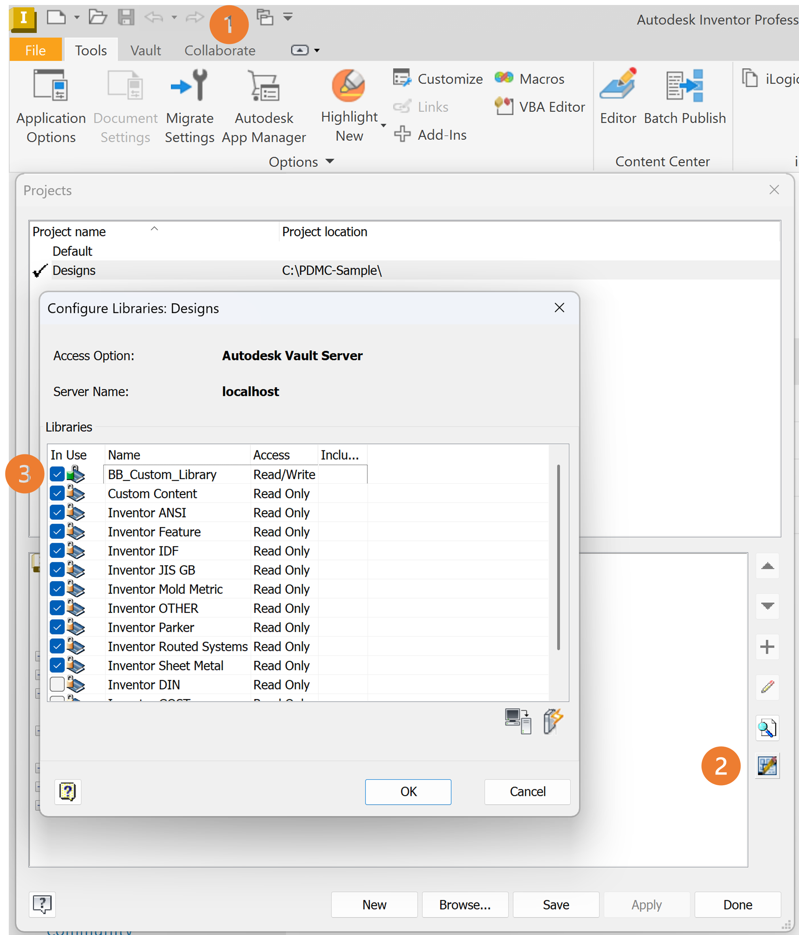Open the New file dropdown arrow

pyautogui.click(x=77, y=18)
